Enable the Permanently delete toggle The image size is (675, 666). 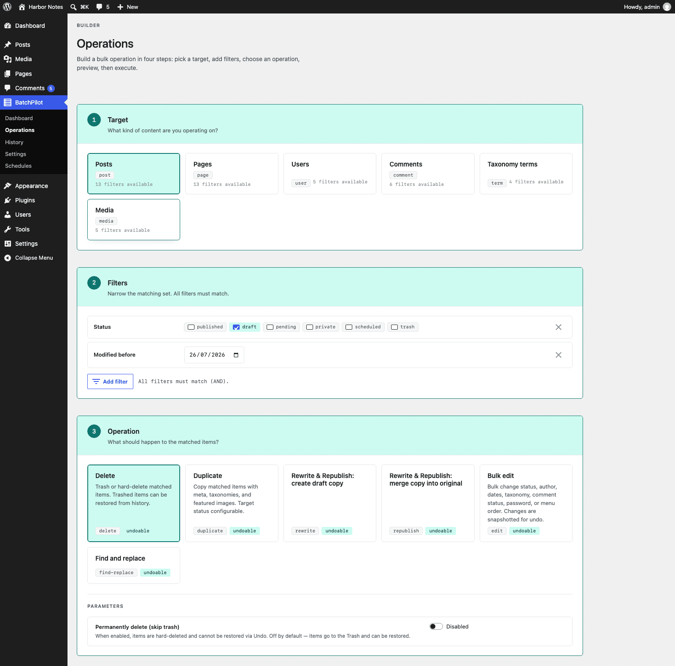click(x=436, y=626)
